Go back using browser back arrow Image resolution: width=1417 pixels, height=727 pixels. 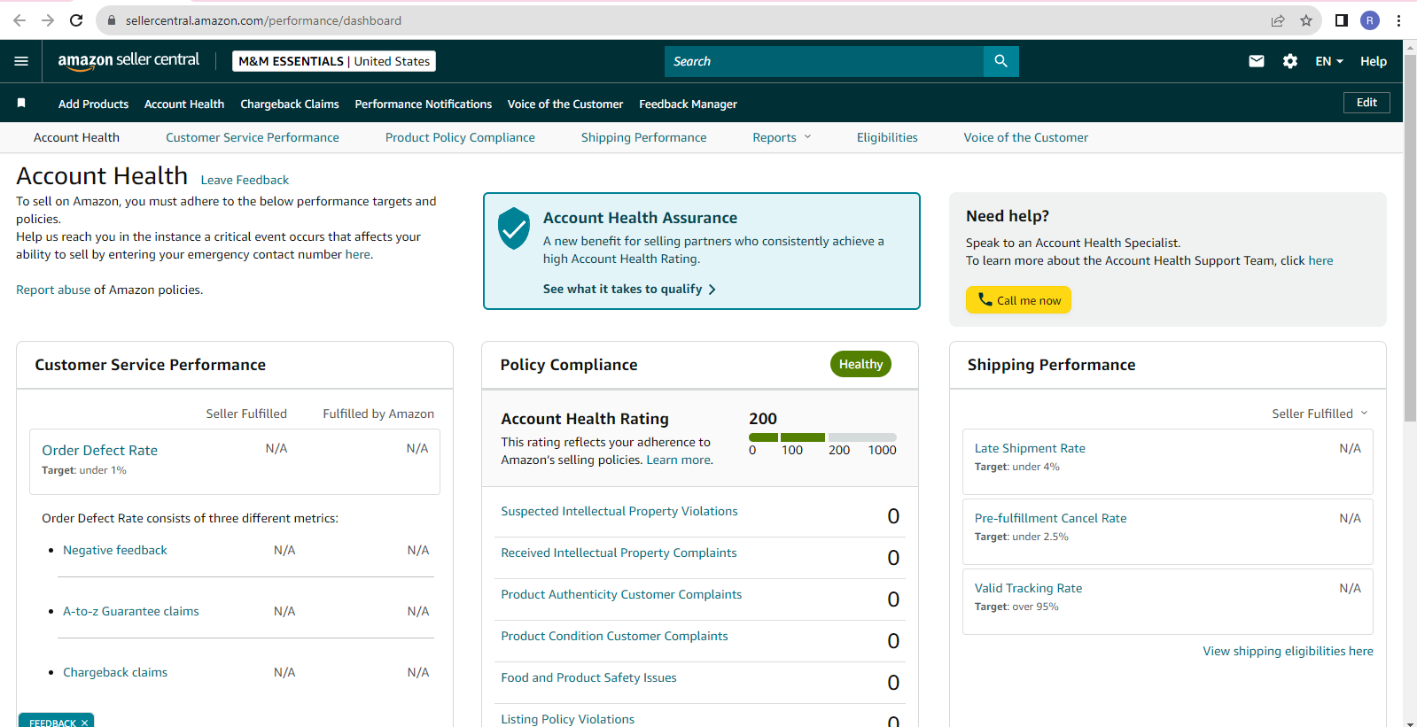pos(19,20)
